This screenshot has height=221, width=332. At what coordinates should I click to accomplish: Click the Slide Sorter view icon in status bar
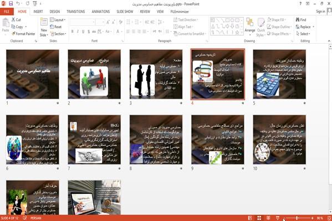point(259,218)
